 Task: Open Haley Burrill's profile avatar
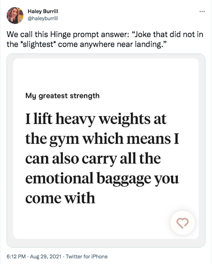pyautogui.click(x=15, y=16)
